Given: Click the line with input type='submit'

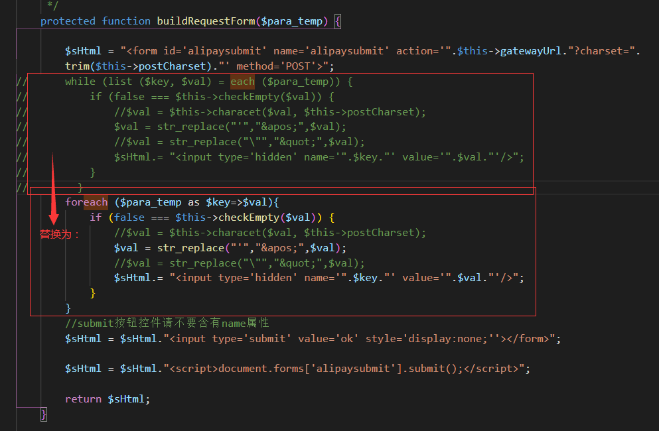Looking at the screenshot, I should [x=313, y=339].
